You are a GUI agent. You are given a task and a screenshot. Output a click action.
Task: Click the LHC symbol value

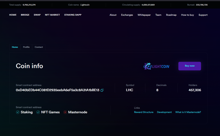[x=129, y=90]
